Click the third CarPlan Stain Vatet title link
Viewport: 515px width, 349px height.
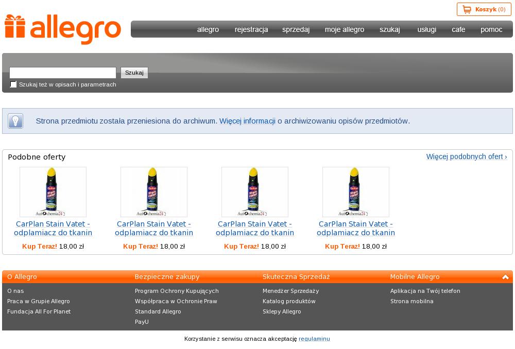(x=255, y=228)
